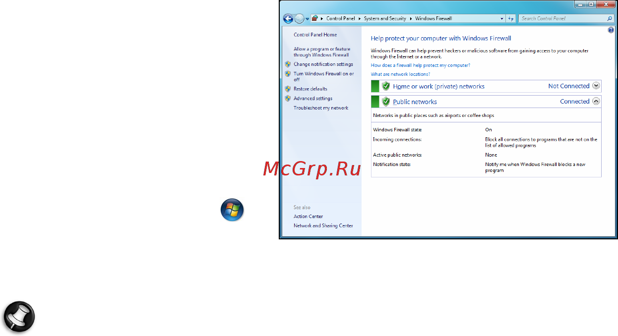The height and width of the screenshot is (336, 618).
Task: Open address bar history dropdown
Action: coord(502,19)
